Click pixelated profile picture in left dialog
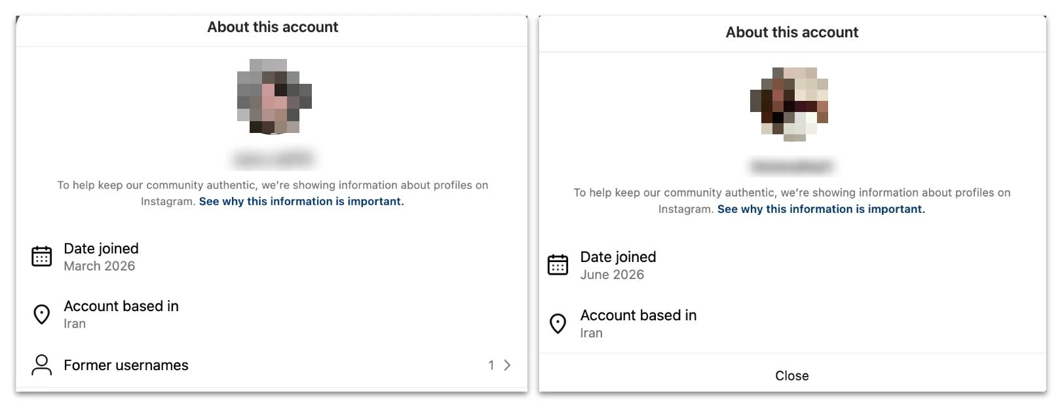Image resolution: width=1064 pixels, height=414 pixels. [274, 96]
